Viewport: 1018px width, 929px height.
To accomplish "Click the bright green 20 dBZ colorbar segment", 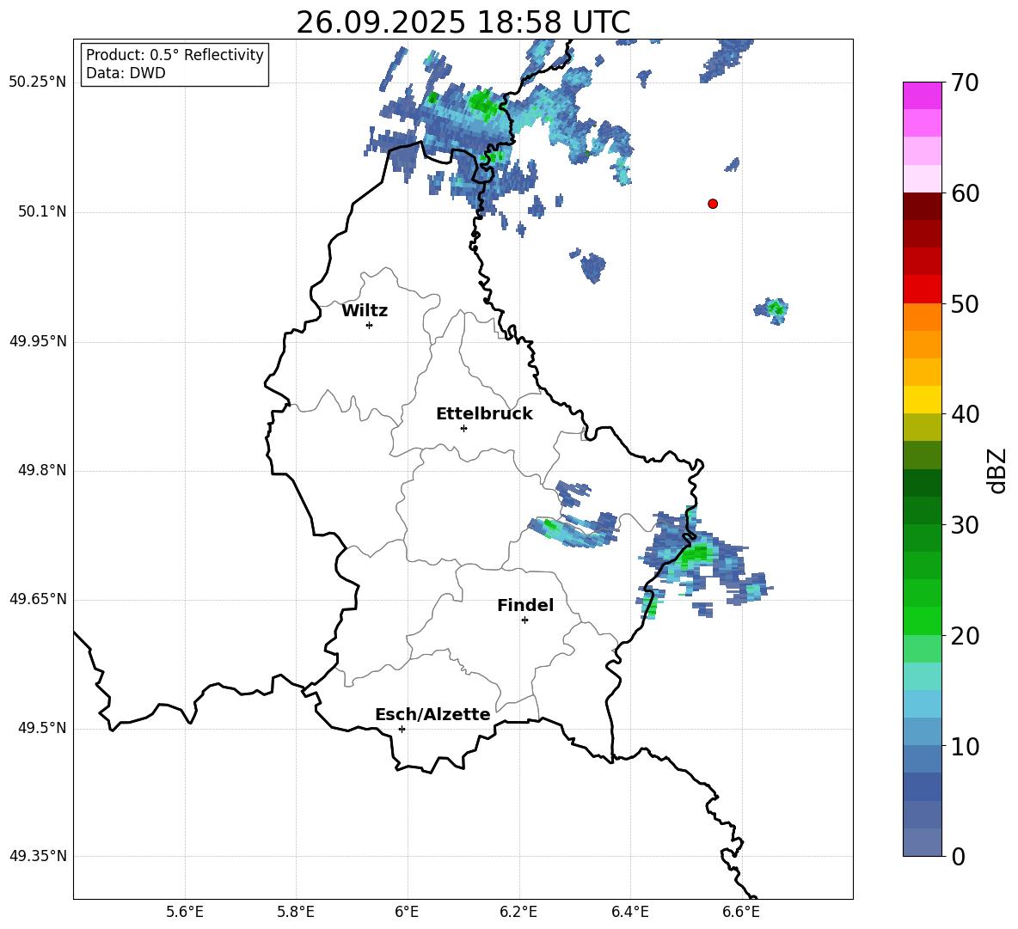I will point(923,620).
